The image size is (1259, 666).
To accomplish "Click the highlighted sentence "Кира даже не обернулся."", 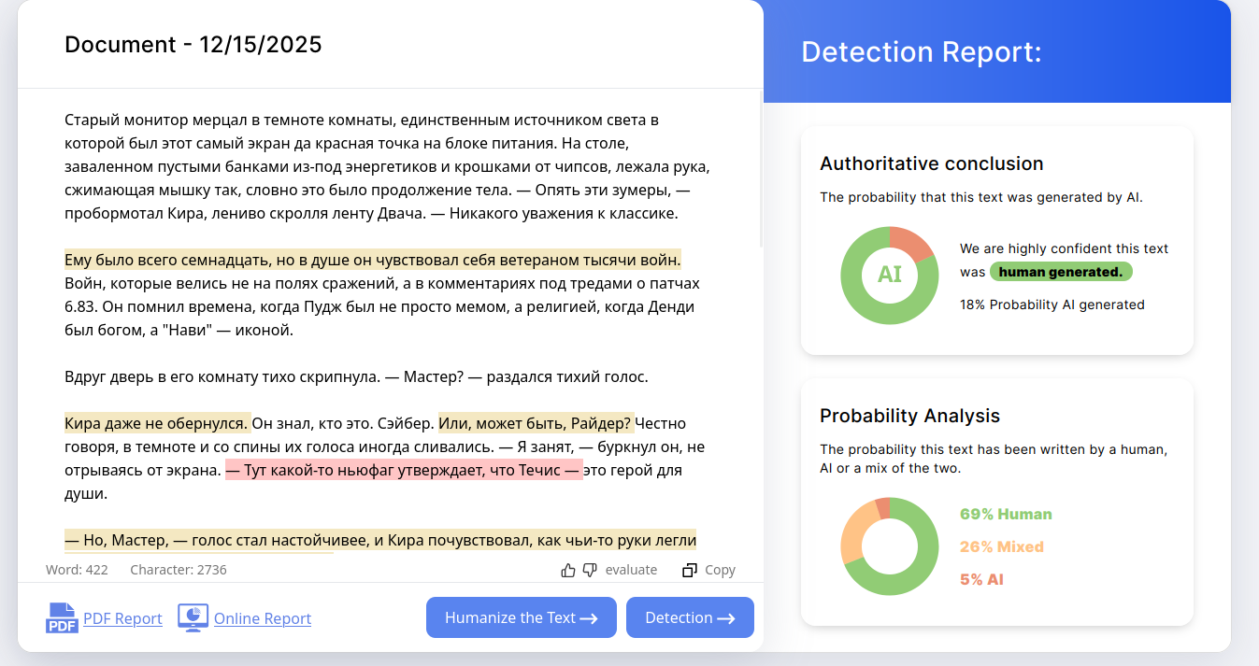I will (157, 423).
